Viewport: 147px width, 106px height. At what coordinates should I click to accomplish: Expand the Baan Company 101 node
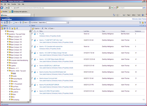click(8, 37)
